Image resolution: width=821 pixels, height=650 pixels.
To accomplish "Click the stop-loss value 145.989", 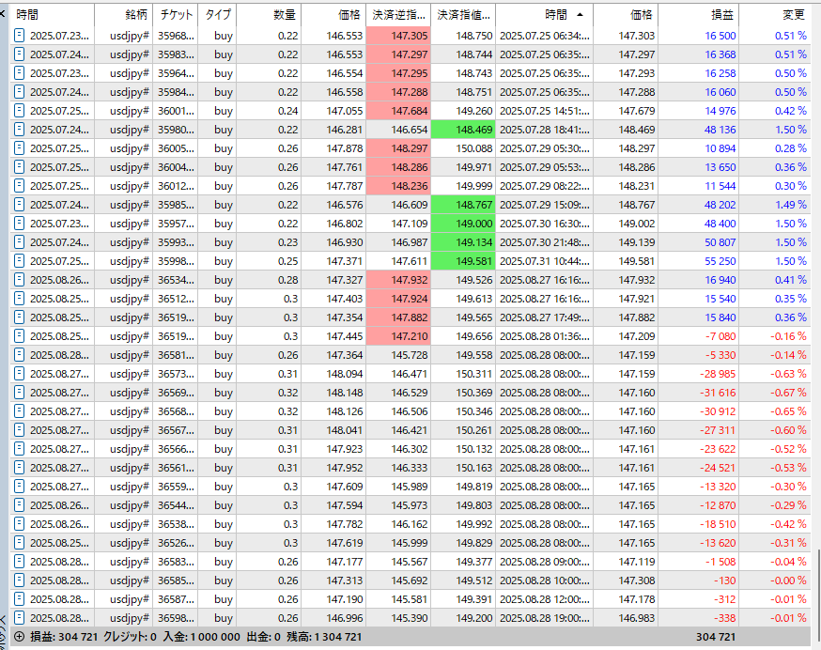I will (x=410, y=487).
